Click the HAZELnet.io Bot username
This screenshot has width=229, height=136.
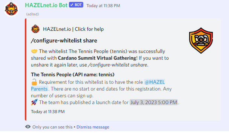click(46, 5)
